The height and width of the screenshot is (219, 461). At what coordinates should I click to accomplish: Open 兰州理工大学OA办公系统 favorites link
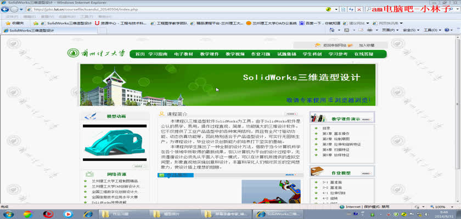point(272,23)
